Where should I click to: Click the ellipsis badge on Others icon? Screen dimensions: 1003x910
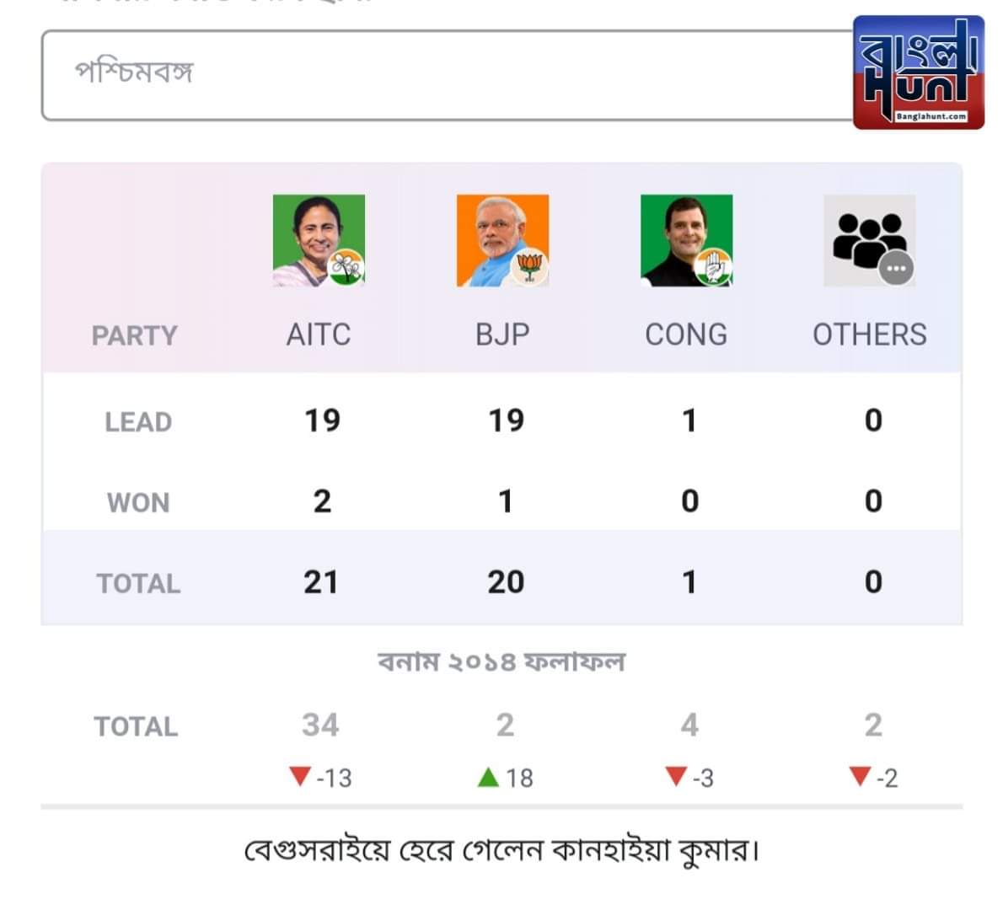(896, 268)
